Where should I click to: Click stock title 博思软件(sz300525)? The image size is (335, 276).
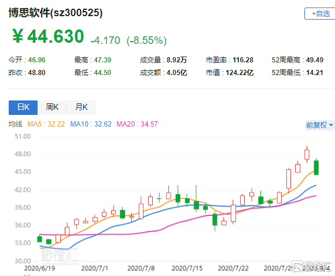pyautogui.click(x=56, y=13)
